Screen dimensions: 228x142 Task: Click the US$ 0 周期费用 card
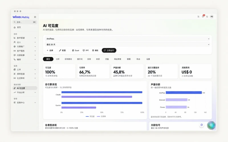point(196,71)
